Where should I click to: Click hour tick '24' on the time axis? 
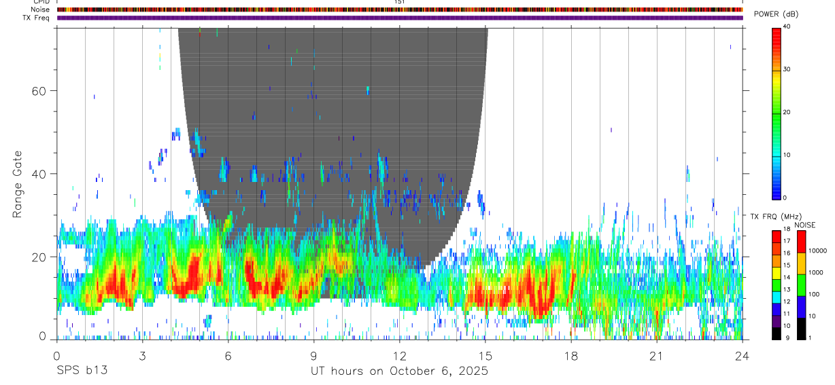click(743, 356)
